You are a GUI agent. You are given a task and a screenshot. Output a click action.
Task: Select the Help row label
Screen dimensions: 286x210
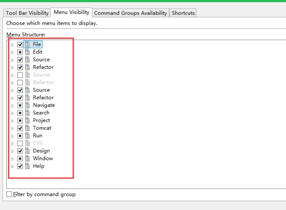pos(39,166)
